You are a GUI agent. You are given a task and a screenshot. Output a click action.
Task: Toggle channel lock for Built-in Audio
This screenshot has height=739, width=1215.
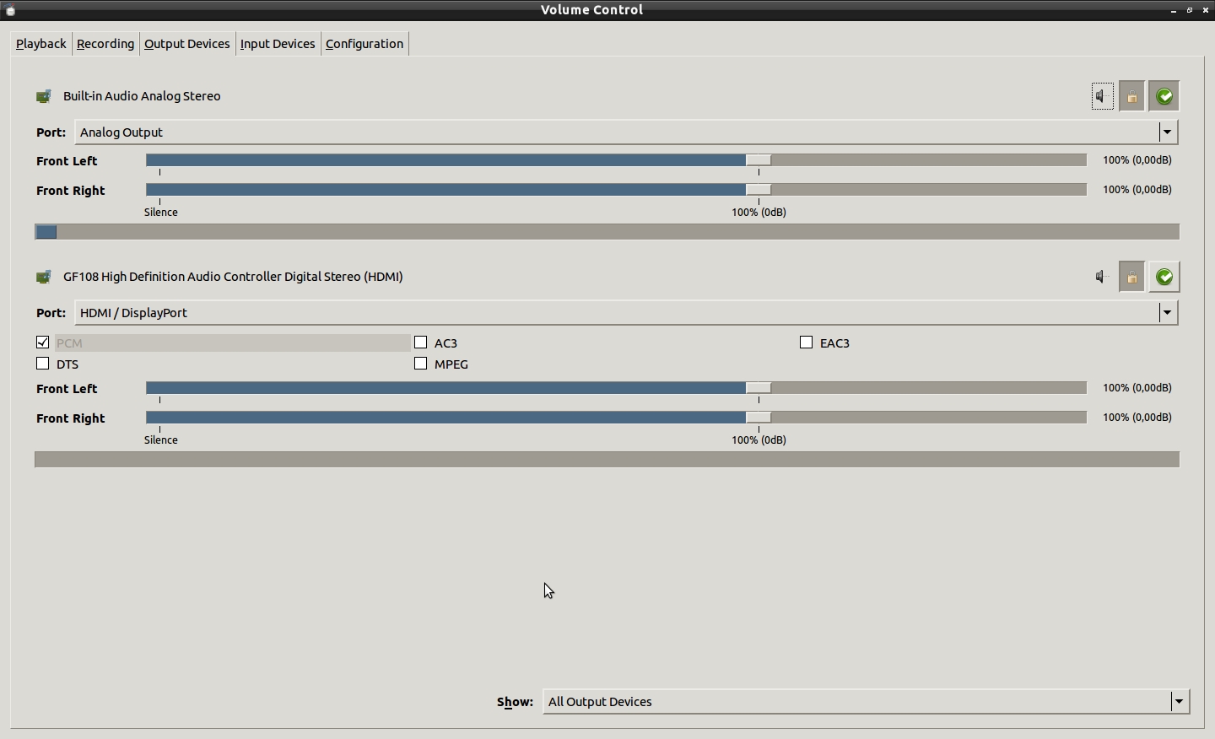[1132, 97]
